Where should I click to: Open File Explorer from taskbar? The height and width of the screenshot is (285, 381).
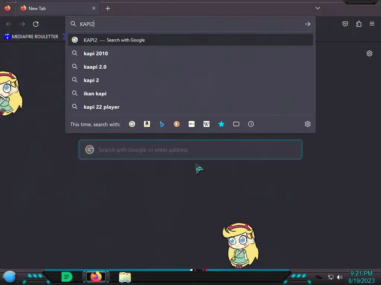coord(125,277)
